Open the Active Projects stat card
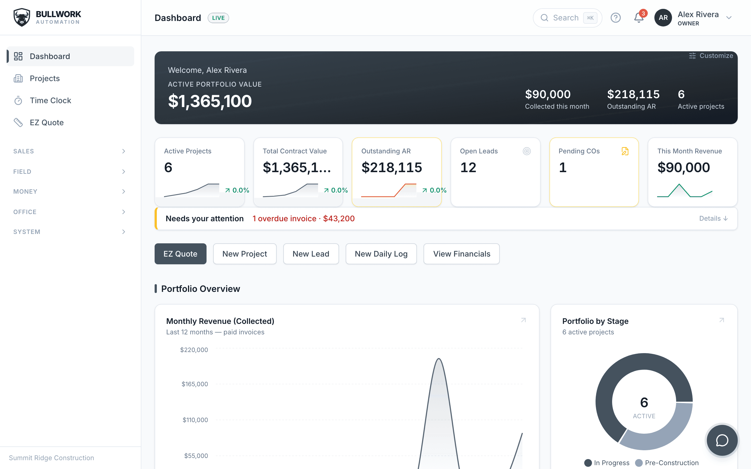The image size is (751, 469). [200, 172]
